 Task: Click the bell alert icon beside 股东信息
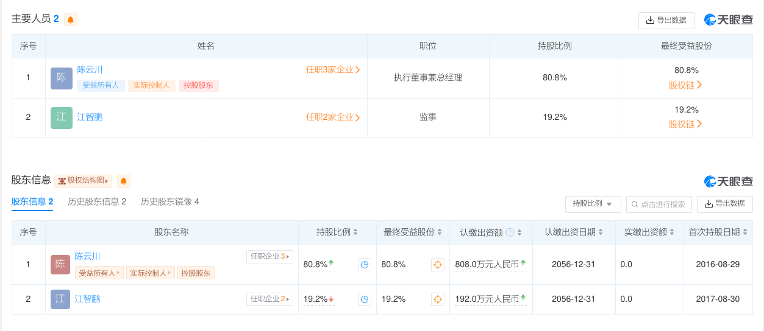(x=124, y=181)
